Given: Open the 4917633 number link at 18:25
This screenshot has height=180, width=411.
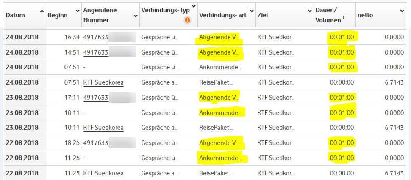Looking at the screenshot, I should click(96, 143).
